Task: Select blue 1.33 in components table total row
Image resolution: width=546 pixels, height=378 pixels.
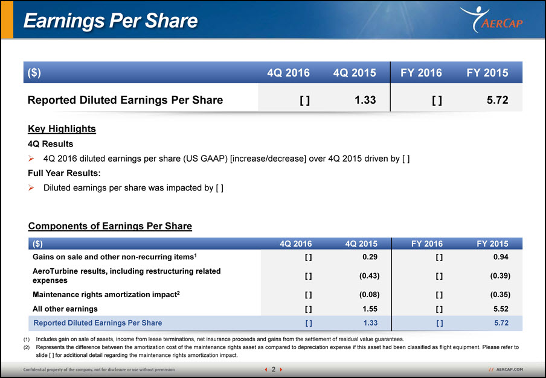Action: (x=370, y=323)
